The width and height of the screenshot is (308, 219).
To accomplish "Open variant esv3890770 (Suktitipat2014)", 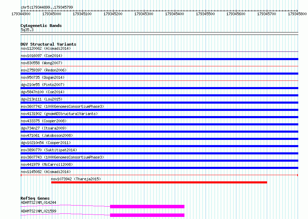I will [49, 150].
